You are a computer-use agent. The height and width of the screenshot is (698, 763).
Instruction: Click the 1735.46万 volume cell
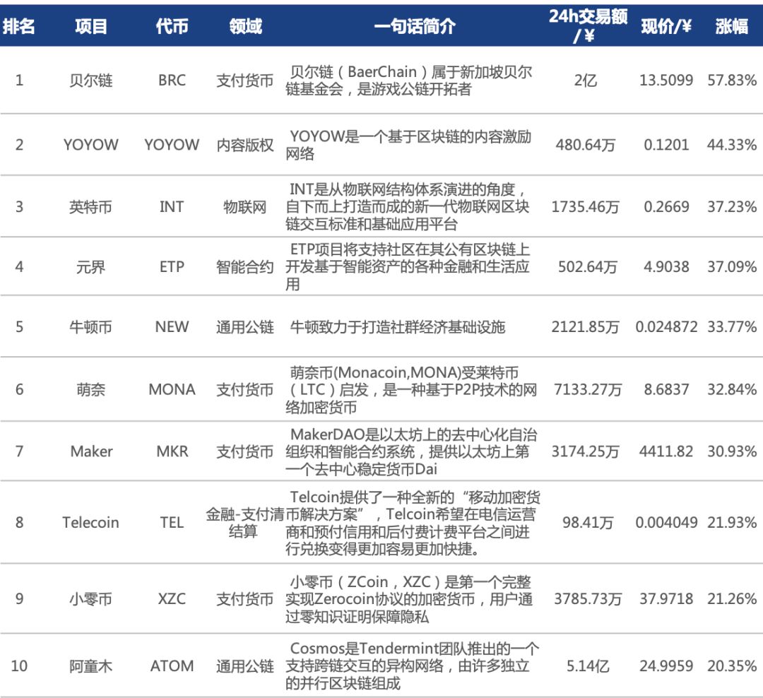[x=586, y=207]
